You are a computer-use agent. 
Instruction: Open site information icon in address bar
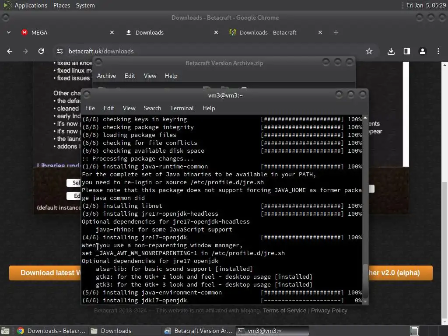coord(59,51)
